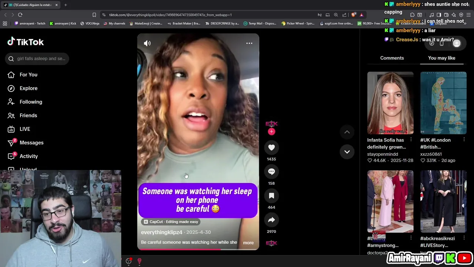Open the sound disc icon below share
Screen dimensions: 474x267
tap(271, 243)
